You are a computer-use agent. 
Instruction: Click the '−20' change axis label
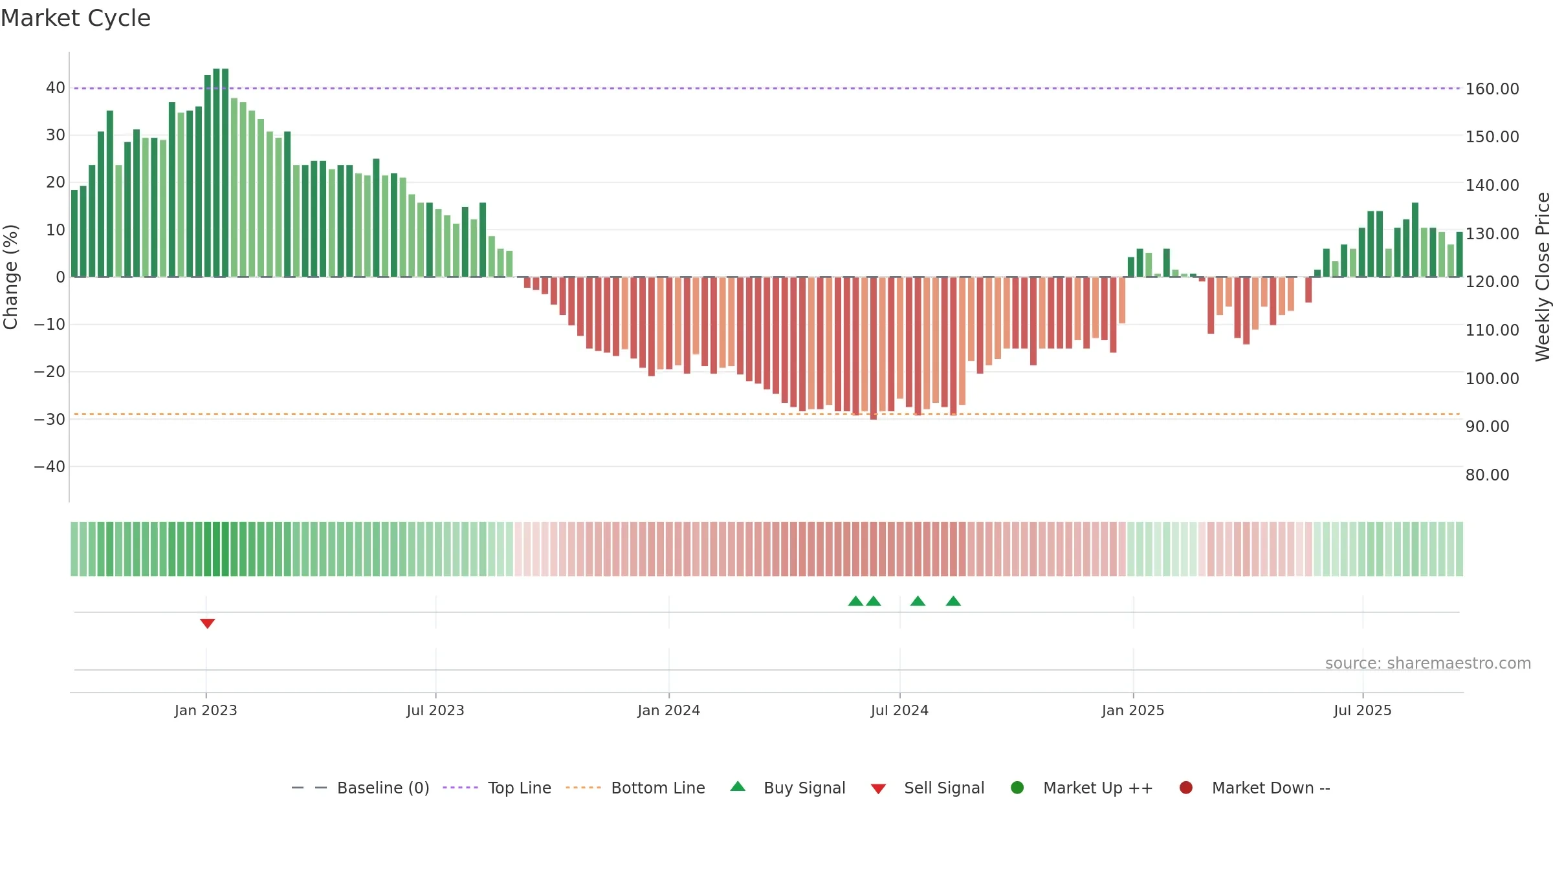[x=50, y=371]
